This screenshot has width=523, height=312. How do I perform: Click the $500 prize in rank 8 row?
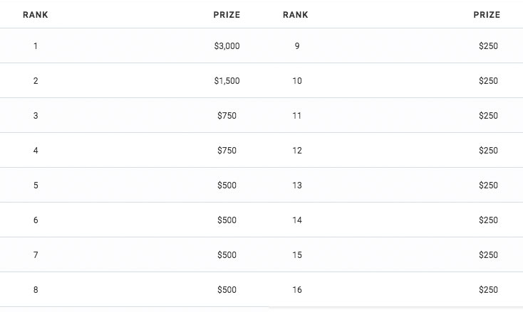click(227, 290)
